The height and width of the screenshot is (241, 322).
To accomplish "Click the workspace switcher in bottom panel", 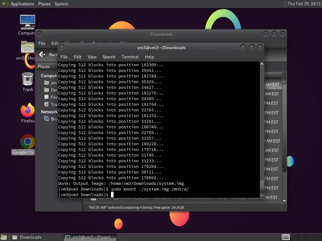I will 286,237.
